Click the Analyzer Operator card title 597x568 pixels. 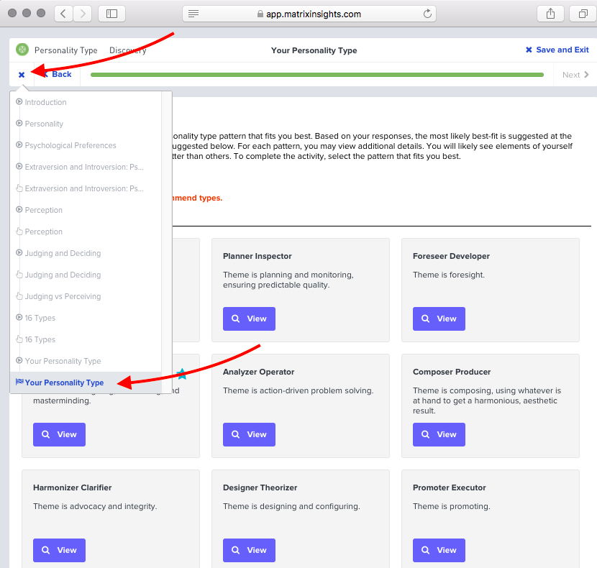pos(258,372)
